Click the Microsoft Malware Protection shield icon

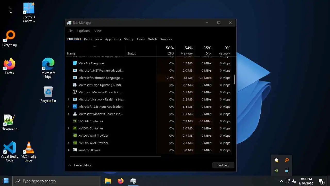[75, 92]
